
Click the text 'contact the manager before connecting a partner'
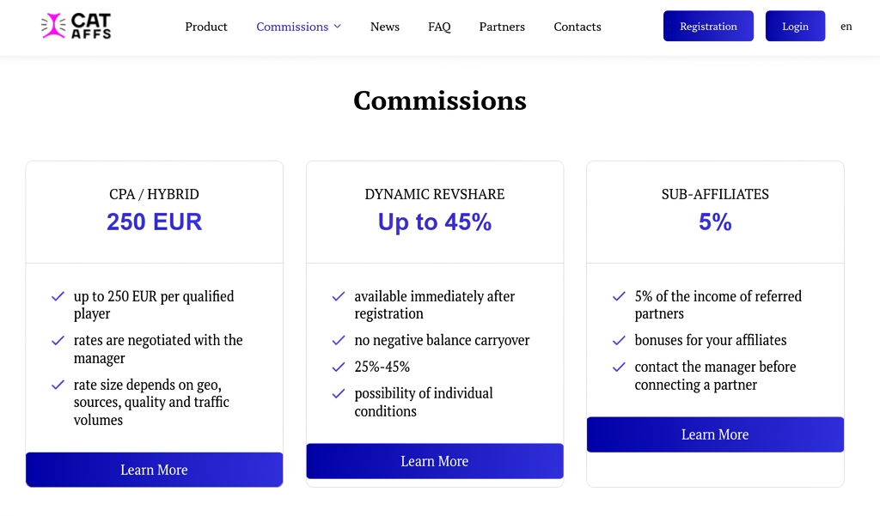click(x=715, y=376)
